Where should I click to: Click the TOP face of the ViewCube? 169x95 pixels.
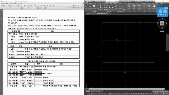pos(162,23)
